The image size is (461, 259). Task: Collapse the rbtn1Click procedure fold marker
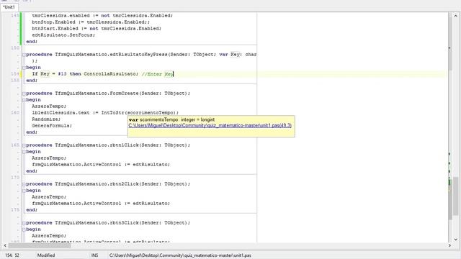coord(24,145)
